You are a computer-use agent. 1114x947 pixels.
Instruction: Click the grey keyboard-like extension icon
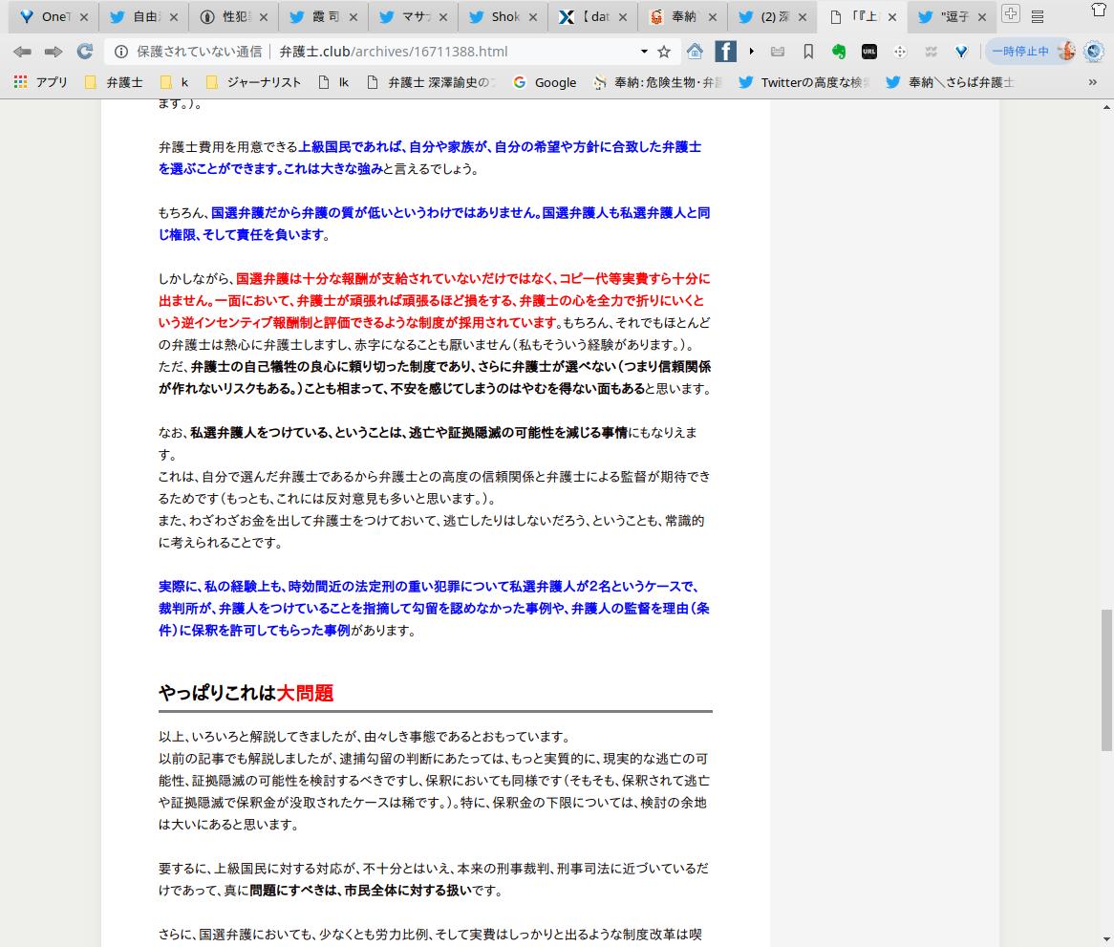coord(778,52)
